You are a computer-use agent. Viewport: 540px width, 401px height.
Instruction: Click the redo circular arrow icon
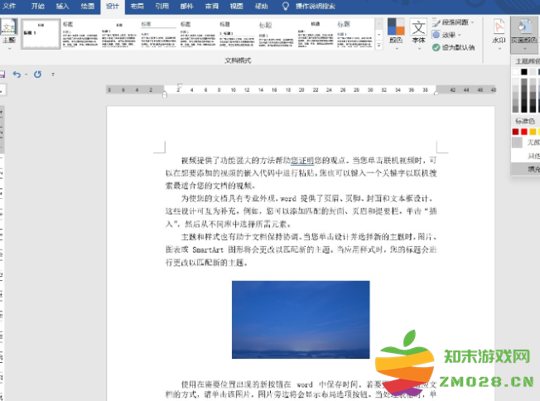point(37,74)
